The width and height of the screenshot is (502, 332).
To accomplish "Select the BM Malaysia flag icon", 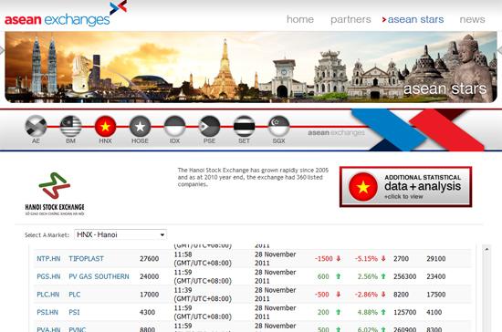I will [70, 126].
